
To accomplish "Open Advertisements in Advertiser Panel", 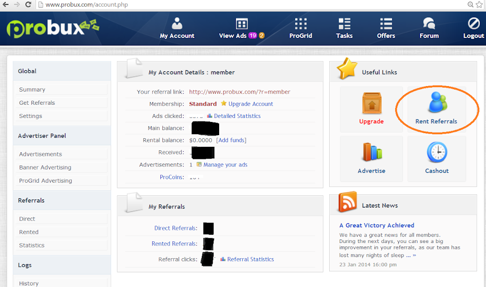I will (61, 154).
